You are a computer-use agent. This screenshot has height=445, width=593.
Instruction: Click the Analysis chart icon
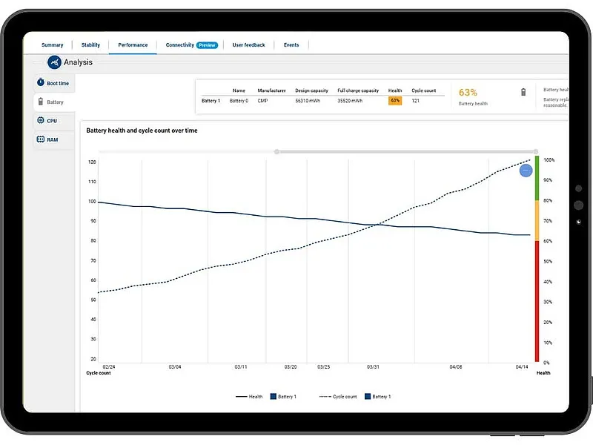click(54, 62)
